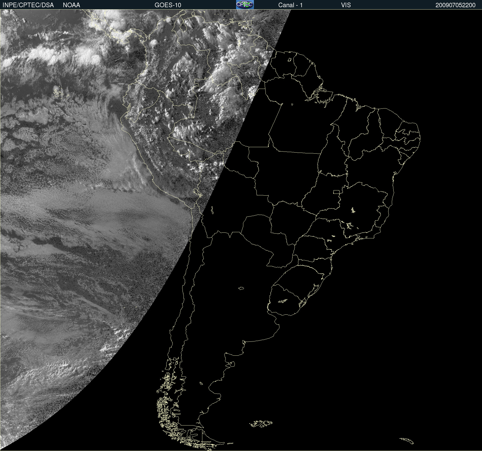Click the Canal - 1 label
Screen dimensions: 482x451
coord(290,5)
